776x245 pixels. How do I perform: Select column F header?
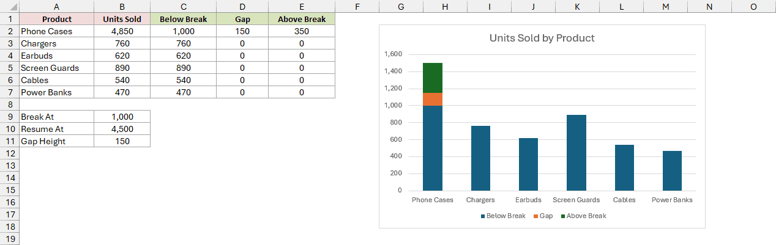coord(357,6)
